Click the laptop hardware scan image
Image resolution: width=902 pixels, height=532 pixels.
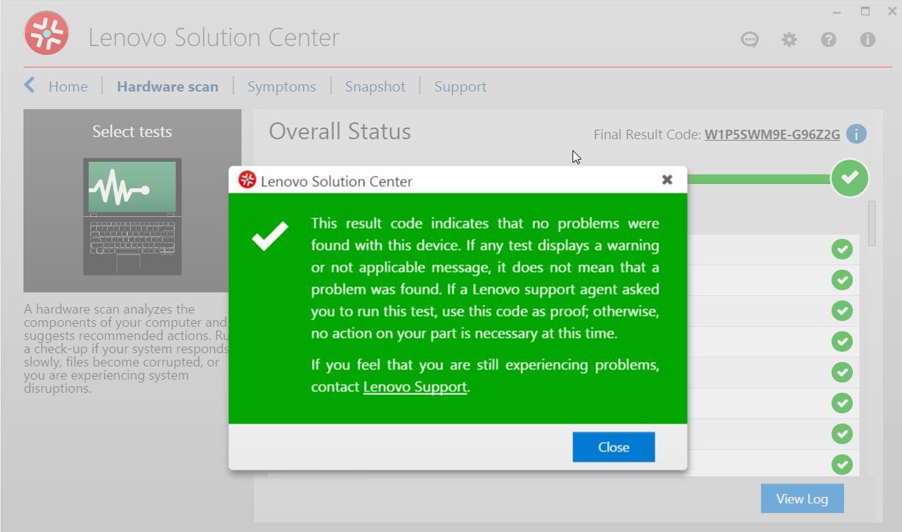pyautogui.click(x=132, y=217)
